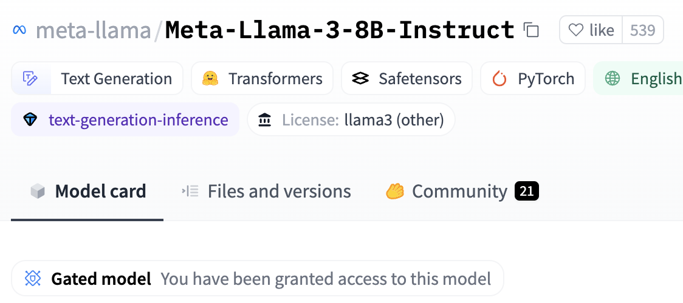Click the Meta logo icon
Viewport: 683px width, 303px height.
[20, 30]
